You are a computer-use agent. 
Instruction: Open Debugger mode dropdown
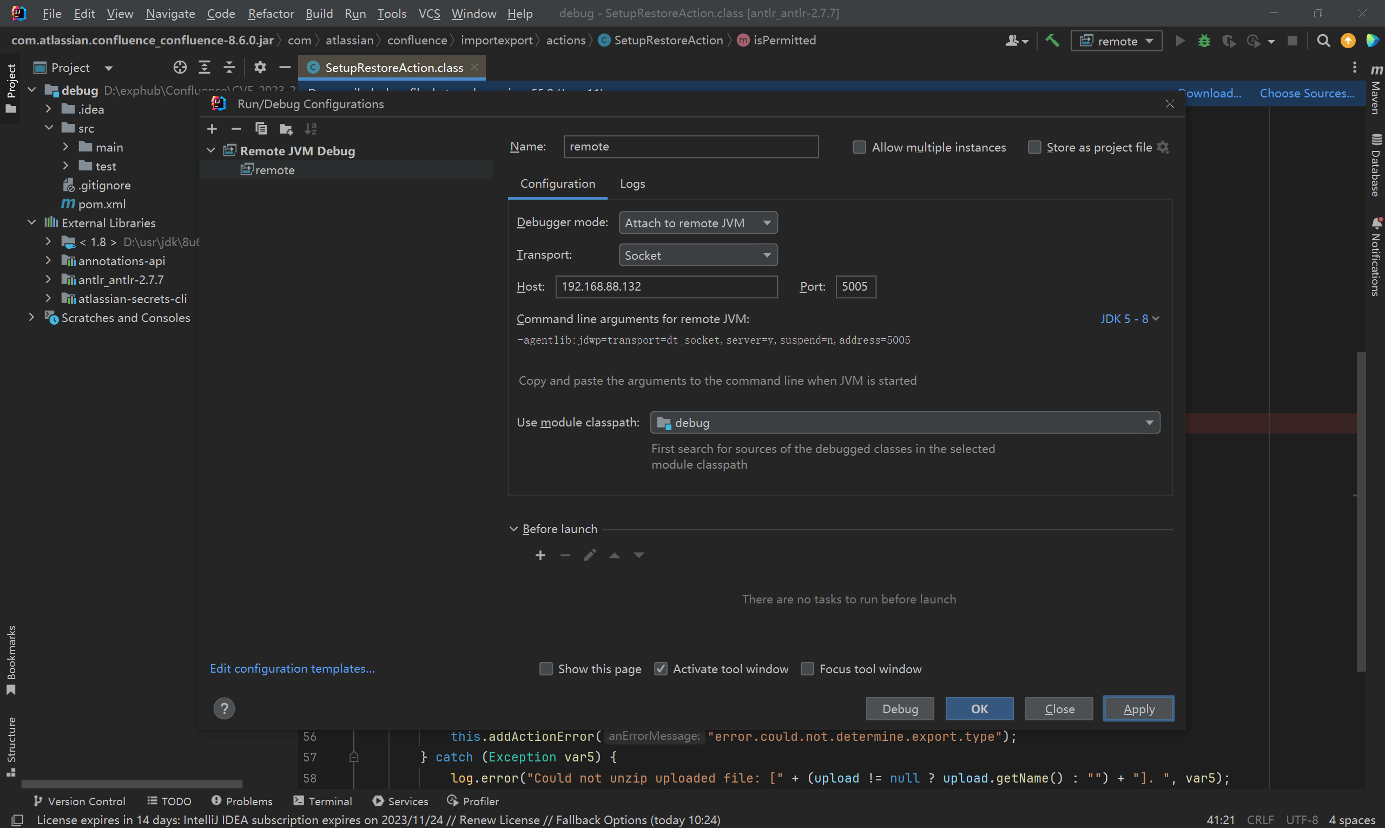(698, 222)
